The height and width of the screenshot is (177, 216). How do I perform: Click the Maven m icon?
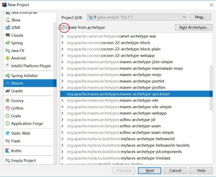point(8,83)
